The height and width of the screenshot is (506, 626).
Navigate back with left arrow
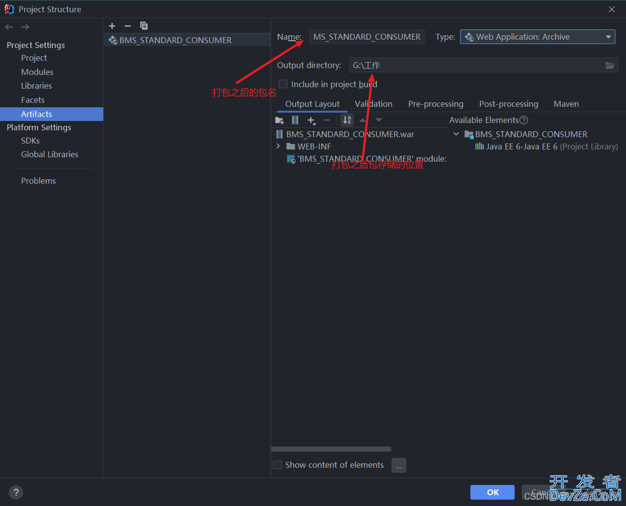9,27
